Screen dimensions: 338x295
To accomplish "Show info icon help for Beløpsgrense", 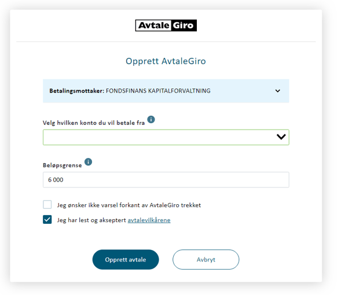I will tap(88, 162).
